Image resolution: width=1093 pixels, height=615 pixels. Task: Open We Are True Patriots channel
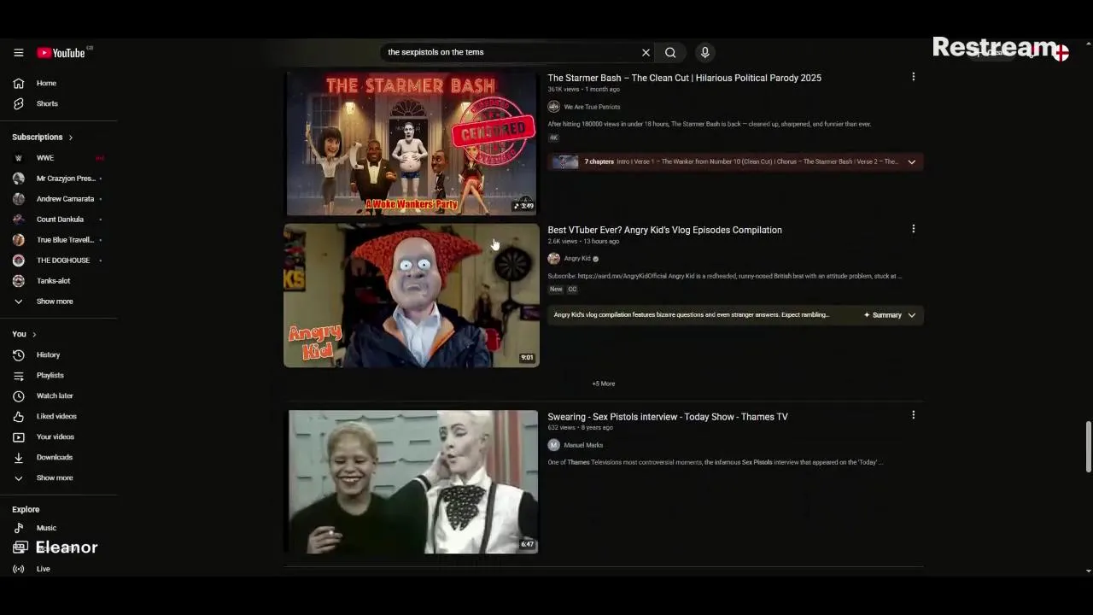592,107
